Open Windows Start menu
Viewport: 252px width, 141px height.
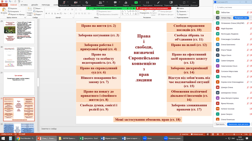tap(3, 138)
